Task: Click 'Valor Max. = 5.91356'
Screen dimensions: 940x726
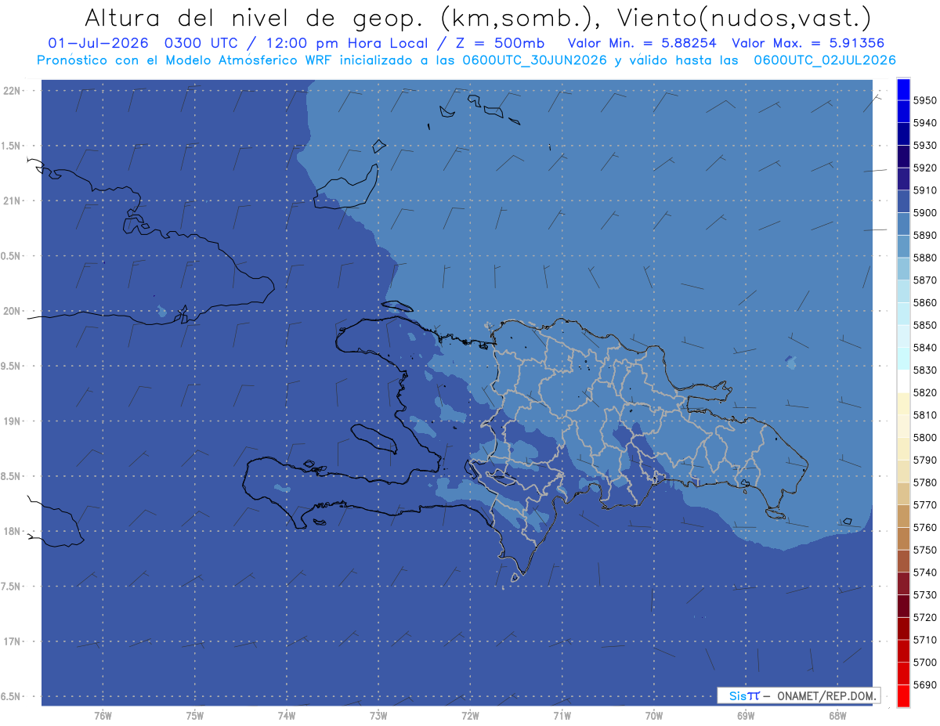Action: click(808, 43)
